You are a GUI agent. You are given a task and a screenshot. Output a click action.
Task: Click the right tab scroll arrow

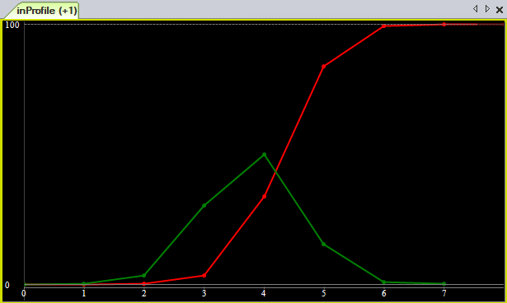click(487, 9)
